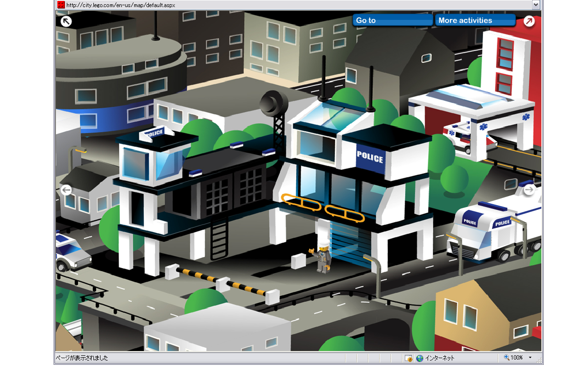Click the More activities button
The image size is (575, 379).
[x=475, y=20]
